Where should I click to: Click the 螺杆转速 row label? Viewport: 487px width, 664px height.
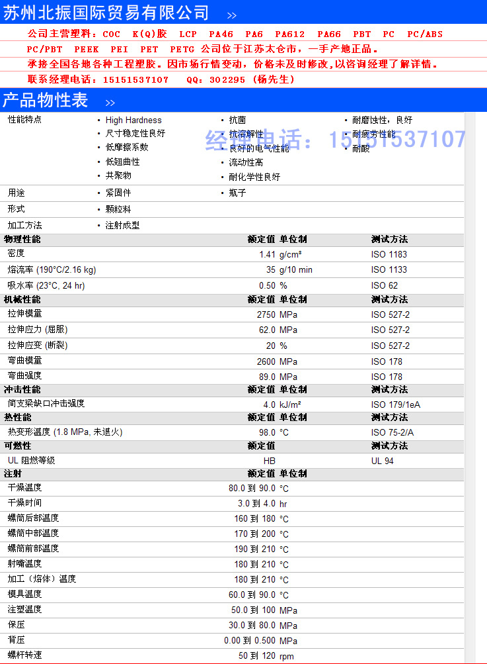24,655
